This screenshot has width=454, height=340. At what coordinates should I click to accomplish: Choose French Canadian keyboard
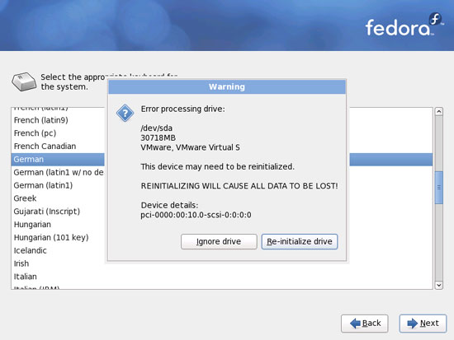tap(45, 147)
